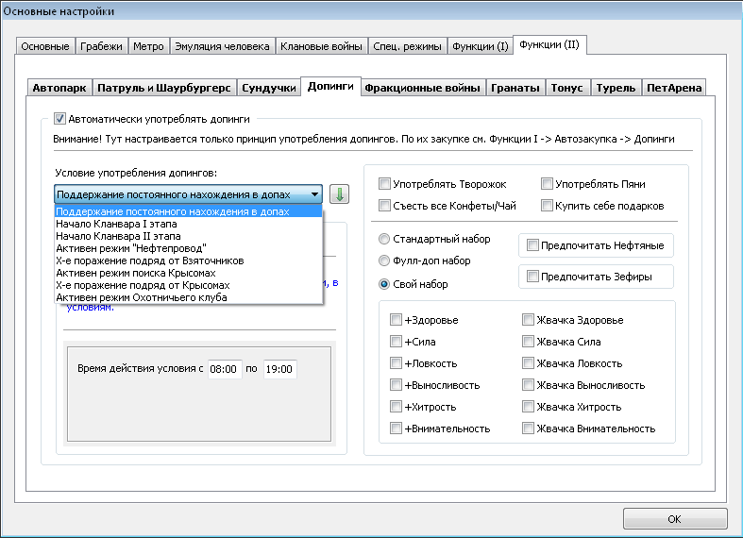Choose "Активен режим Нефтепровод" list option
This screenshot has width=743, height=538.
pyautogui.click(x=189, y=248)
